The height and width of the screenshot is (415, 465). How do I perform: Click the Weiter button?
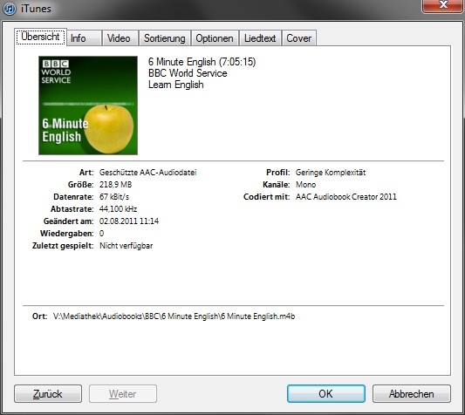tap(123, 394)
